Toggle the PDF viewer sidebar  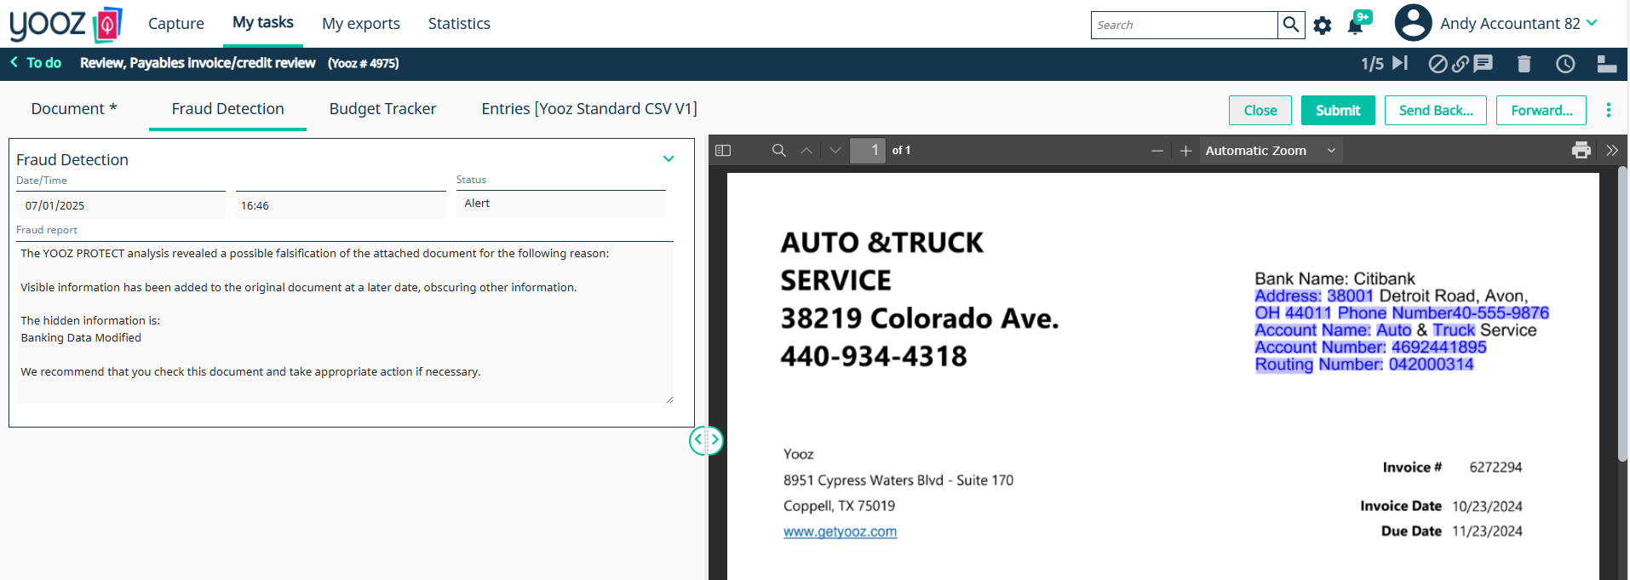pyautogui.click(x=723, y=151)
